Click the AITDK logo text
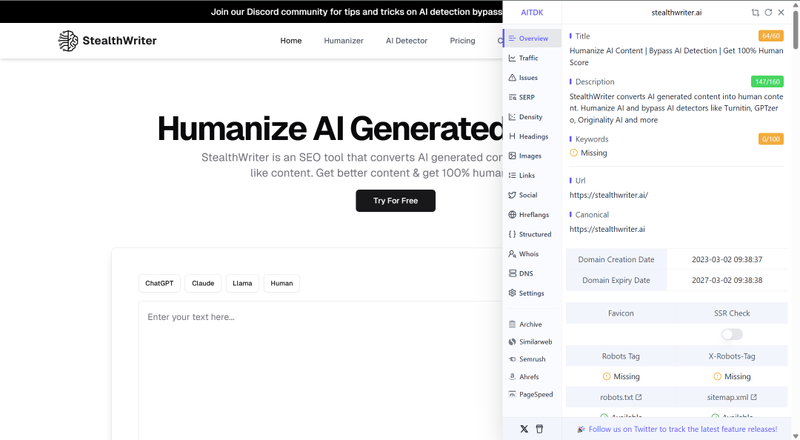This screenshot has width=800, height=440. click(x=532, y=13)
